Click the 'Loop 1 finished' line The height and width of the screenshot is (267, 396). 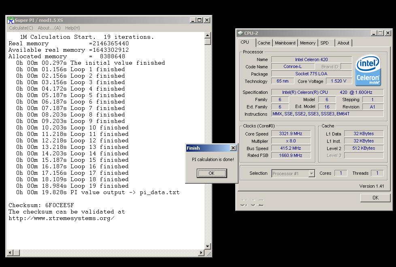coord(70,70)
